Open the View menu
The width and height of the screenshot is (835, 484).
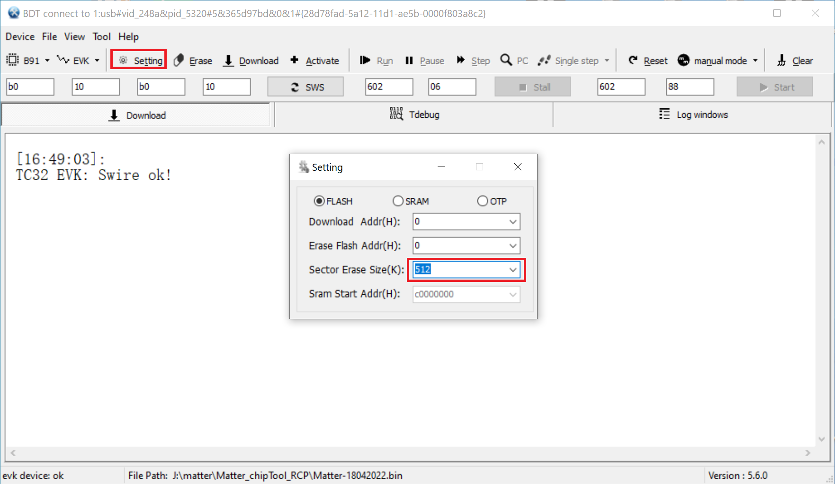tap(74, 36)
